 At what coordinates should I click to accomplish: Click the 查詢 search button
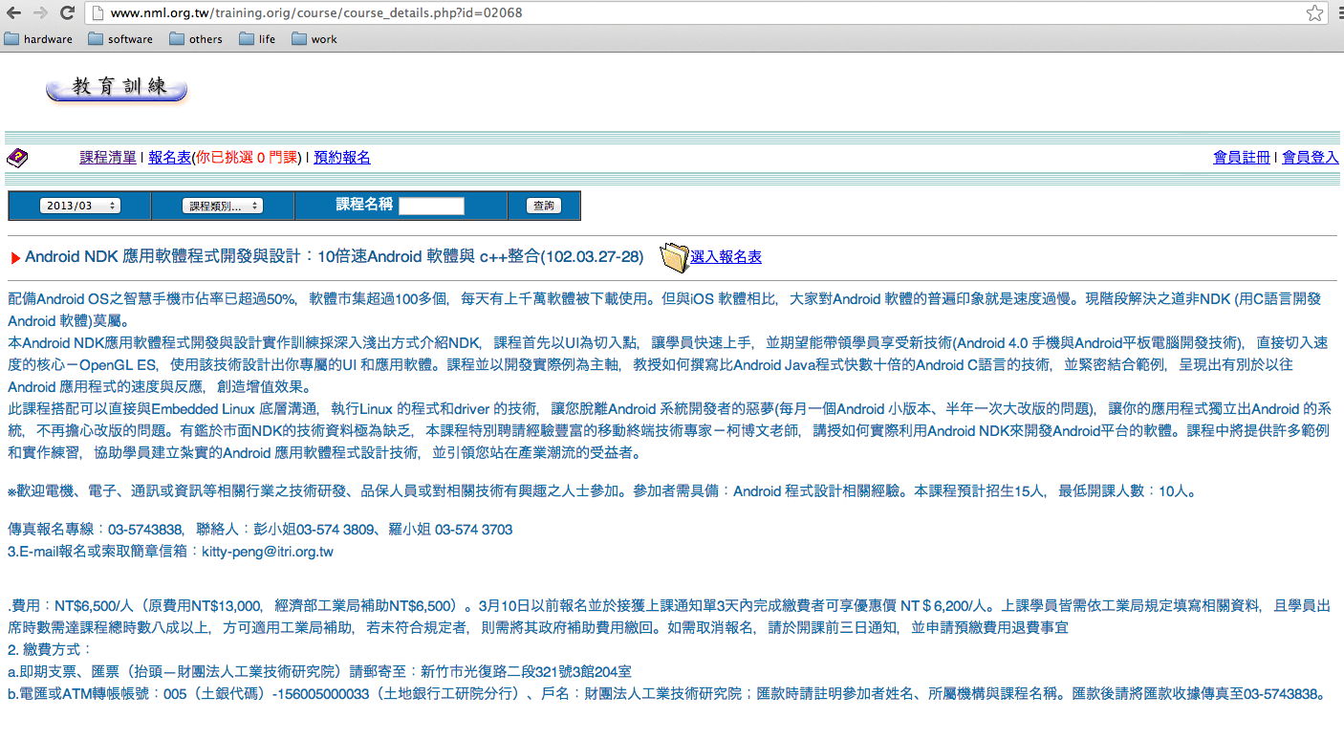[544, 206]
